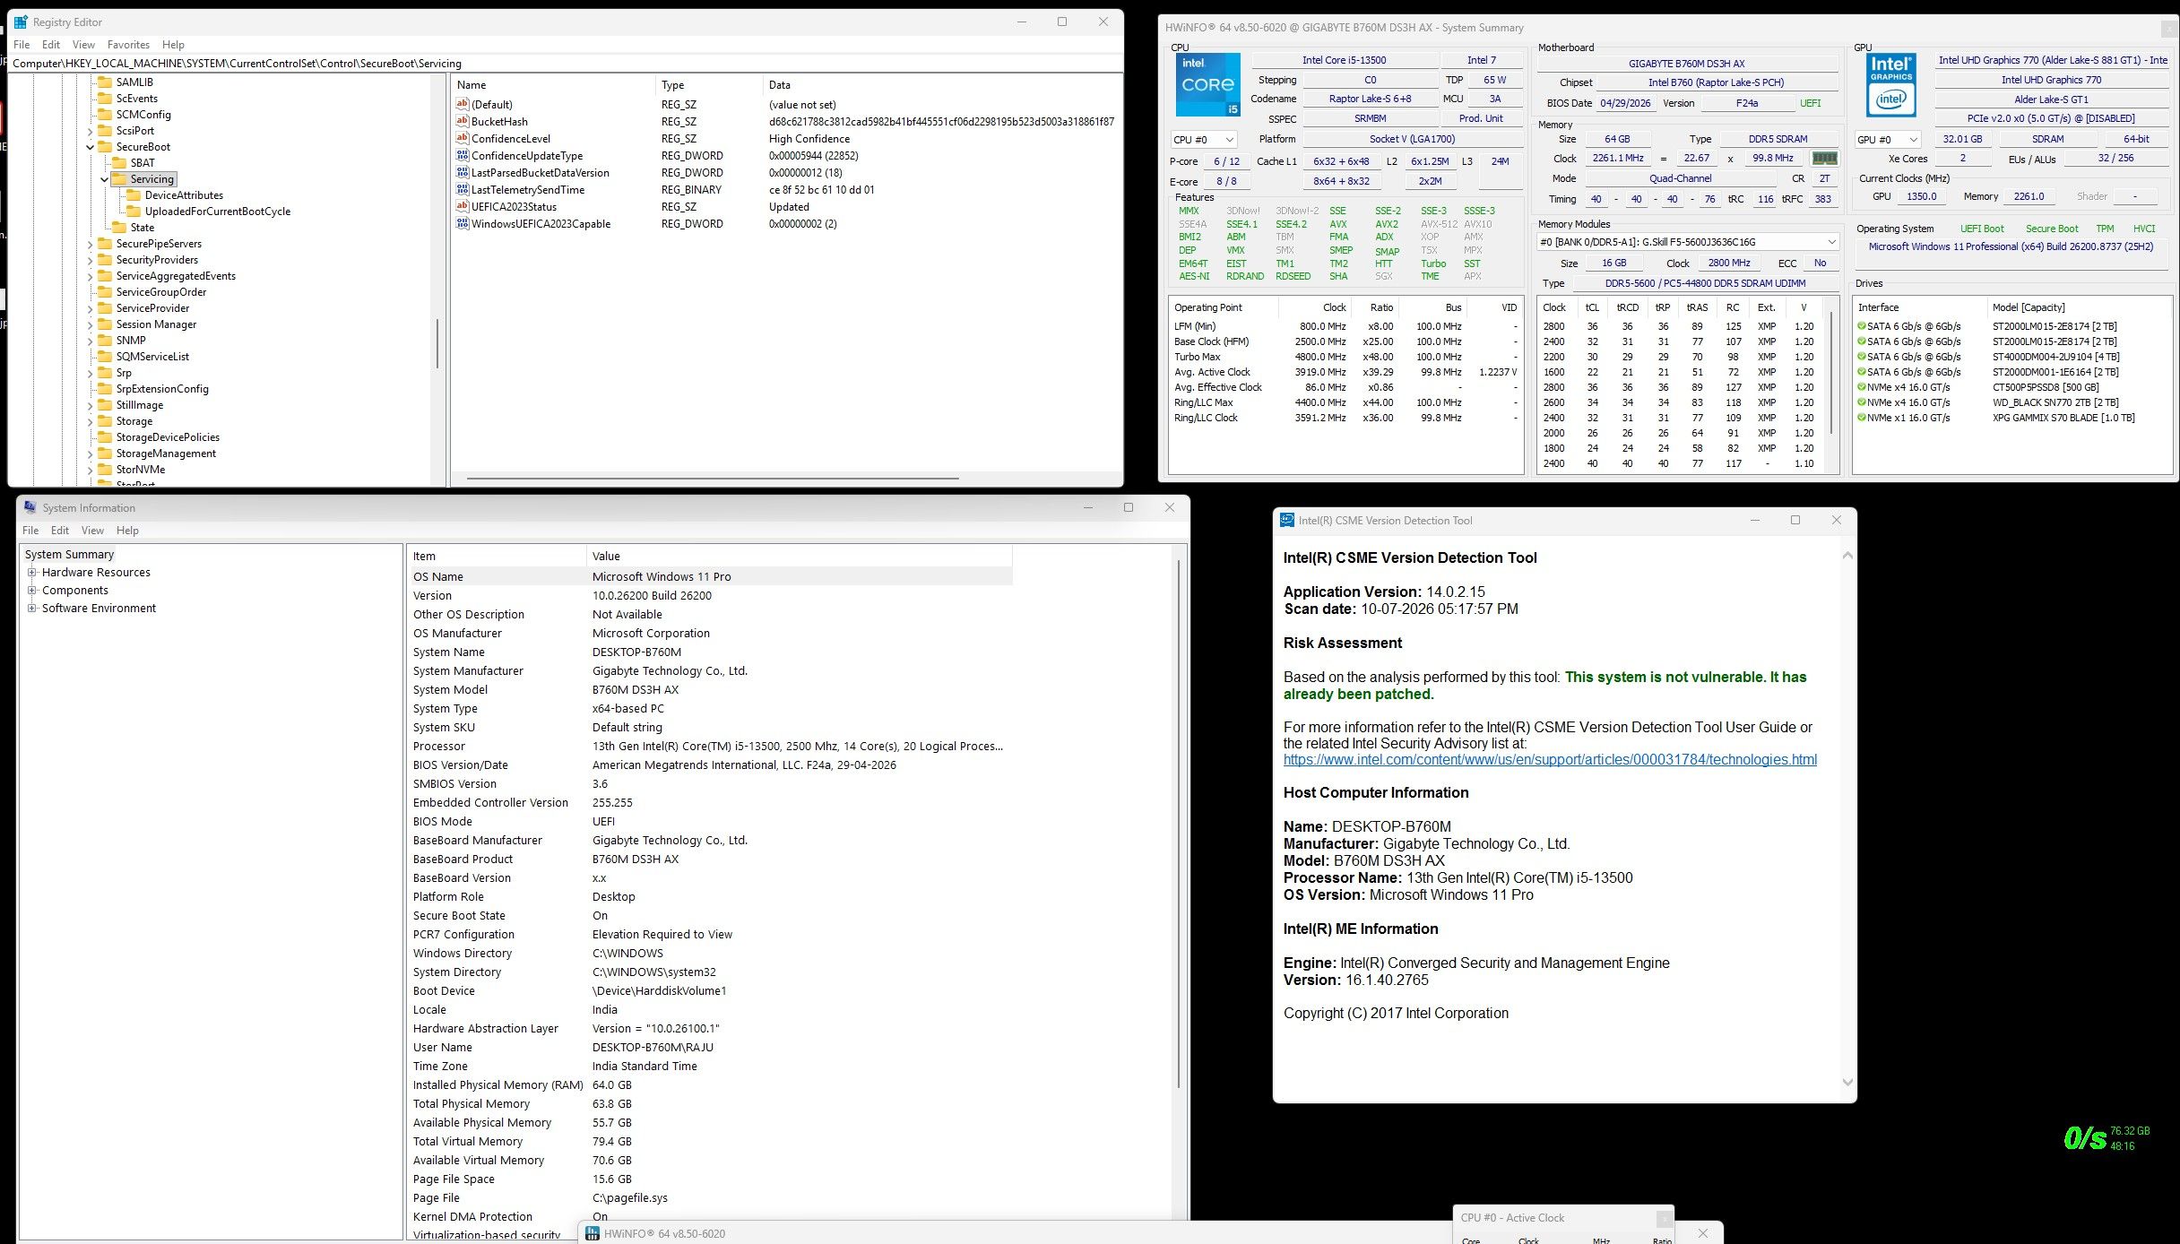
Task: Click green status icon for CT500P5PSSD8 drive
Action: pyautogui.click(x=1862, y=387)
